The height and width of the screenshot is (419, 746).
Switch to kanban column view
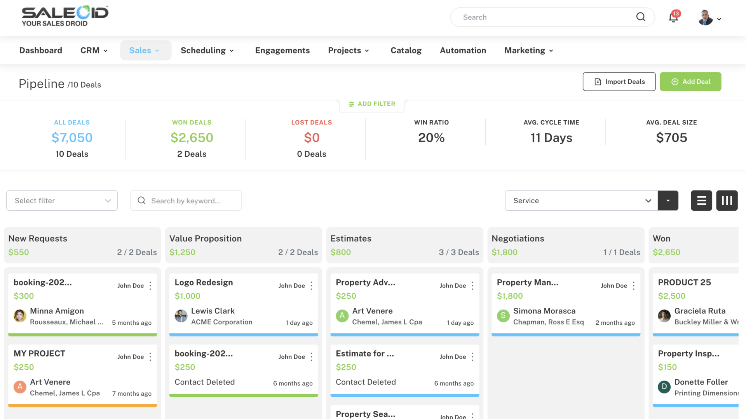point(727,201)
